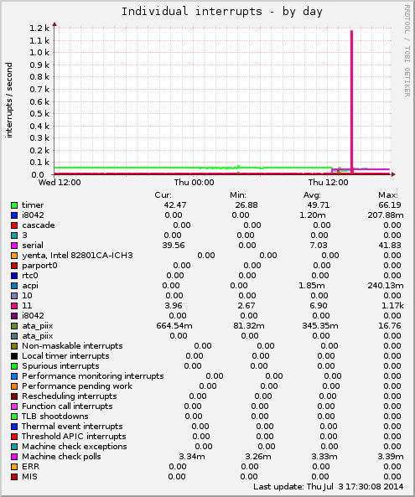Click timer current value 42.47

pyautogui.click(x=175, y=205)
